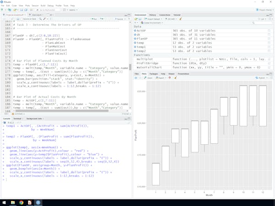Image resolution: width=275 pixels, height=206 pixels.
Task: Switch to the History tab
Action: click(x=153, y=15)
